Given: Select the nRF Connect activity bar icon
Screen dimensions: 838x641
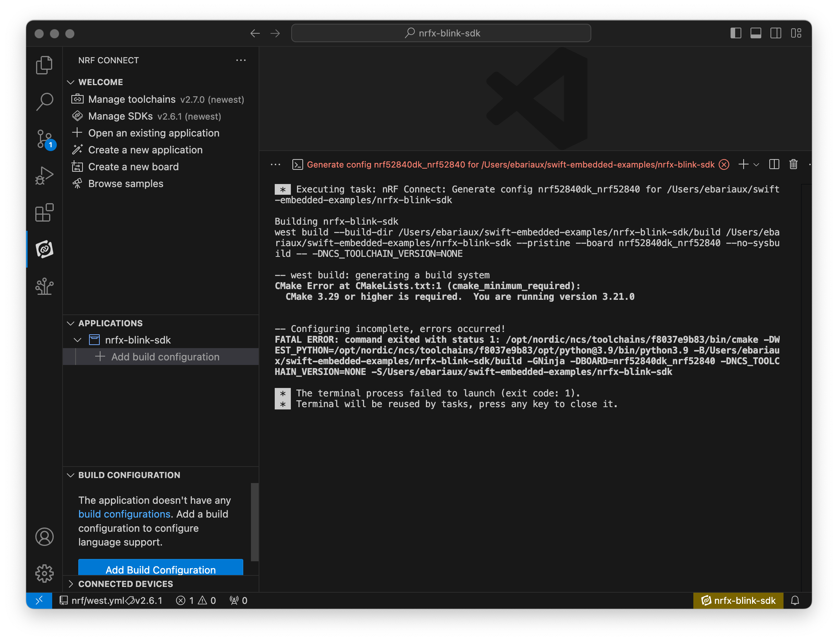Looking at the screenshot, I should 45,249.
